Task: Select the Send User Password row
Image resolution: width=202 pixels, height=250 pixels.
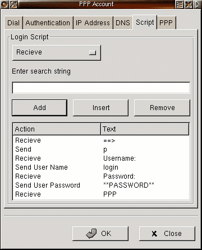Action: (101, 185)
